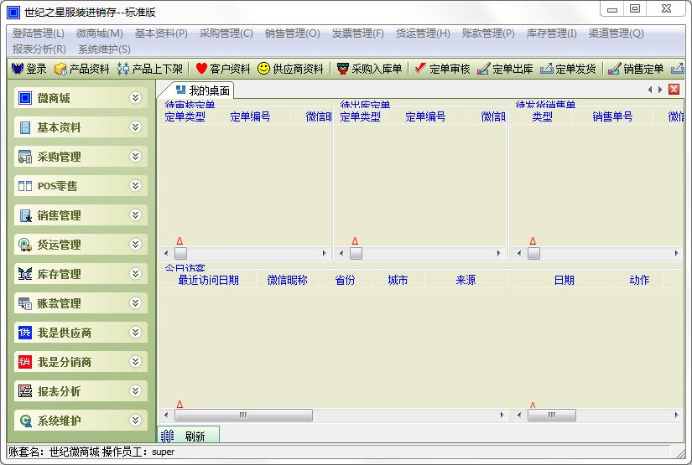
Task: Click the 来源 column header
Action: (466, 280)
